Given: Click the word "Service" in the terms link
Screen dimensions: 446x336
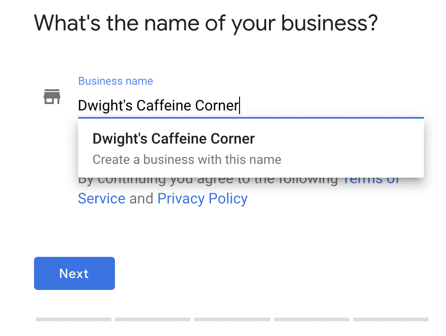Looking at the screenshot, I should tap(102, 199).
